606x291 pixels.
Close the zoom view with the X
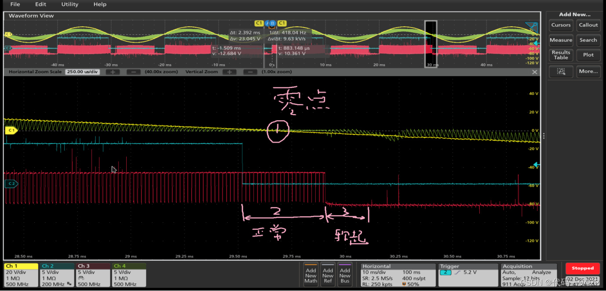535,72
